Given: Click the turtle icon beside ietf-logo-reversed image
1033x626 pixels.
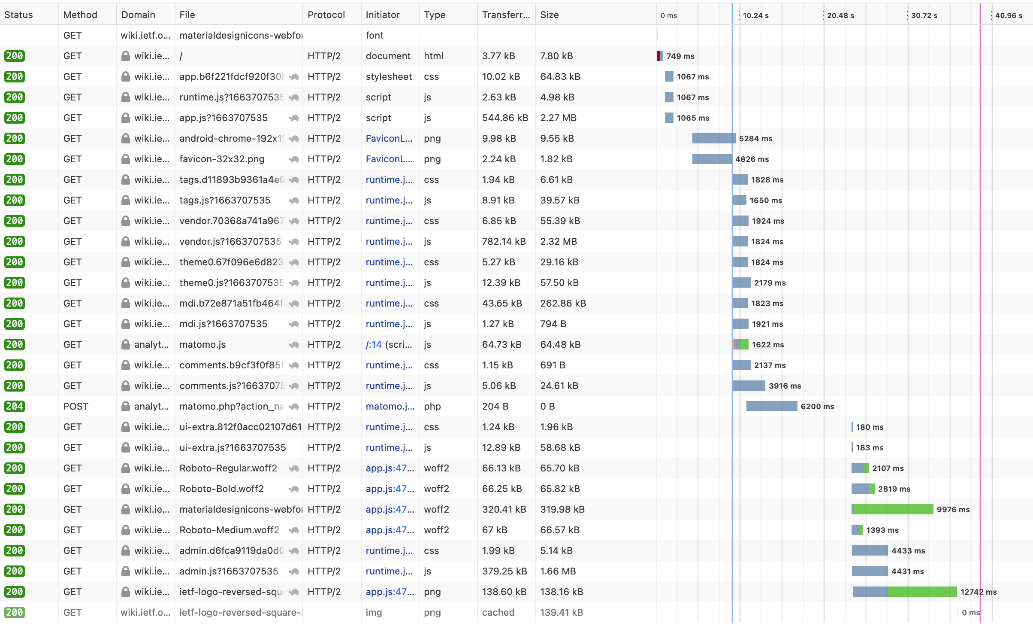Looking at the screenshot, I should coord(294,592).
